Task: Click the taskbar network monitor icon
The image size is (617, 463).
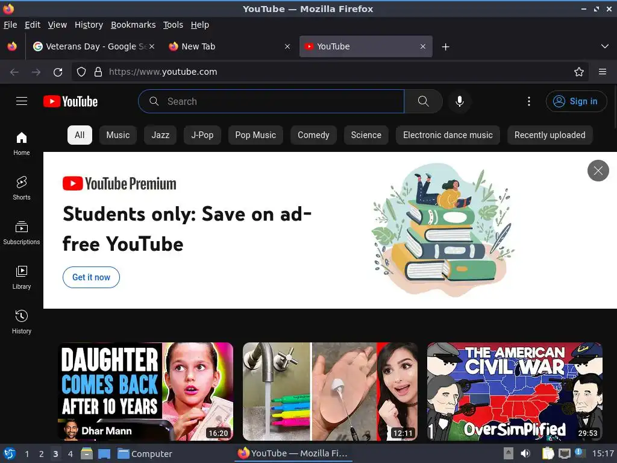Action: pos(564,453)
